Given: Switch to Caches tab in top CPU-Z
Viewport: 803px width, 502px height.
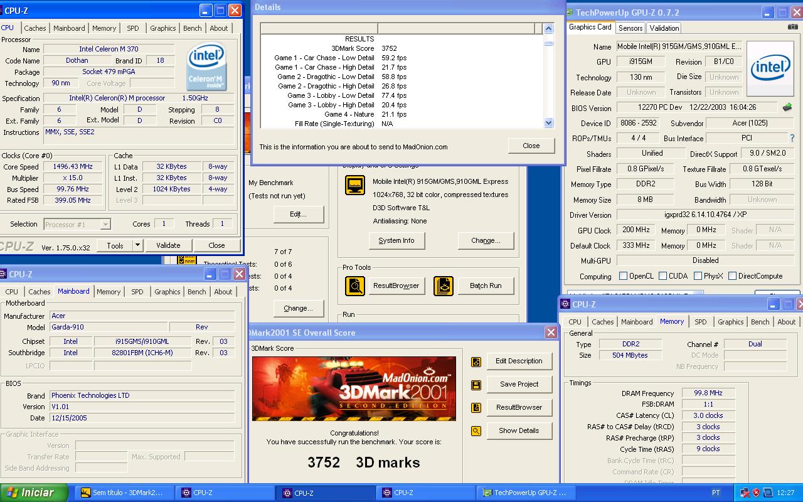Looking at the screenshot, I should tap(35, 28).
